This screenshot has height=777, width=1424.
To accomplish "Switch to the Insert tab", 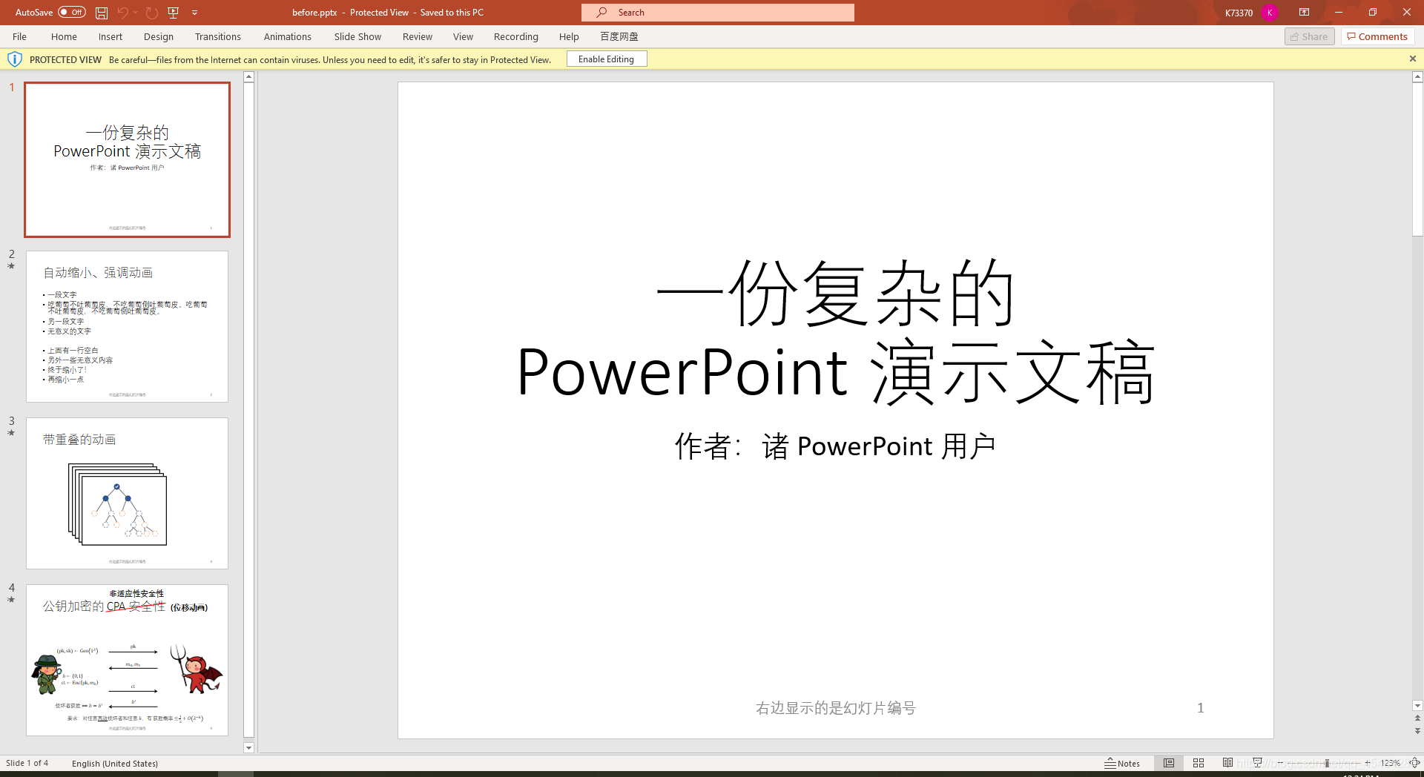I will (111, 36).
